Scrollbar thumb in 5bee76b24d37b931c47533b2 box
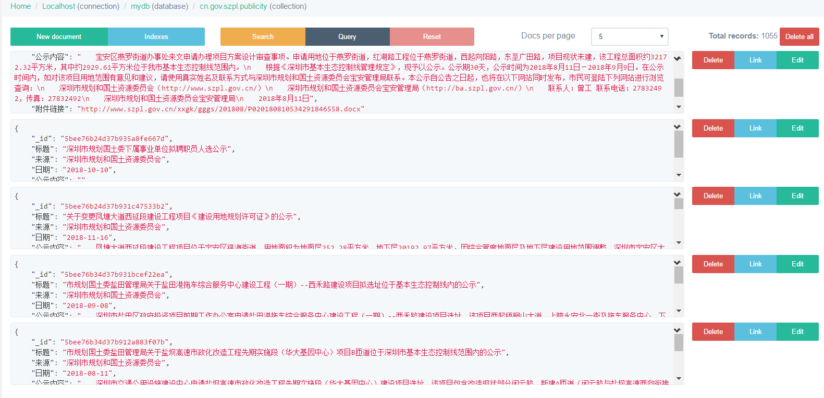Screen dimensions: 824x398 (x=679, y=203)
